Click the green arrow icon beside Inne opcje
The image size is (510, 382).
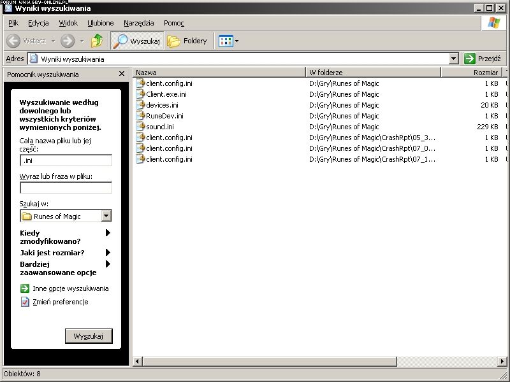[25, 288]
